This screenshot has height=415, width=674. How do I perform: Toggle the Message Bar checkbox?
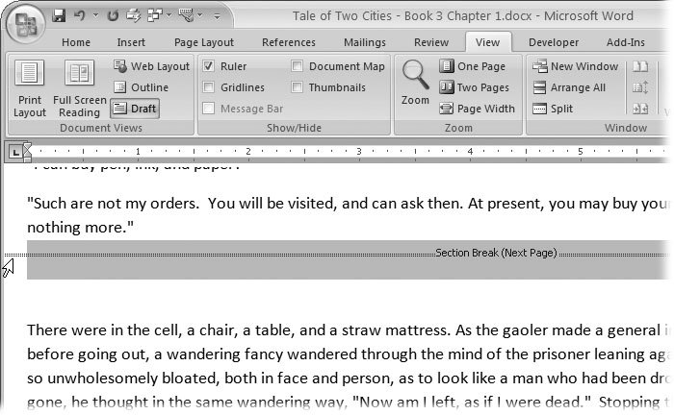(x=209, y=108)
